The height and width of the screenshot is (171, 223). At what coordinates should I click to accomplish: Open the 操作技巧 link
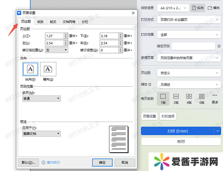(51, 162)
